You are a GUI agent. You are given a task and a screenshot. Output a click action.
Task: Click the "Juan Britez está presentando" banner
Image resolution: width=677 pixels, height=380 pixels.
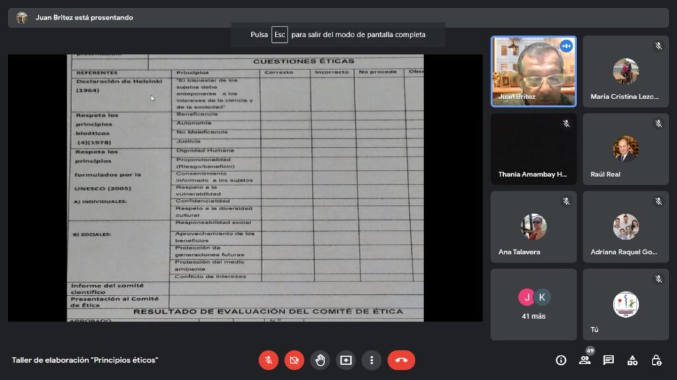point(84,18)
